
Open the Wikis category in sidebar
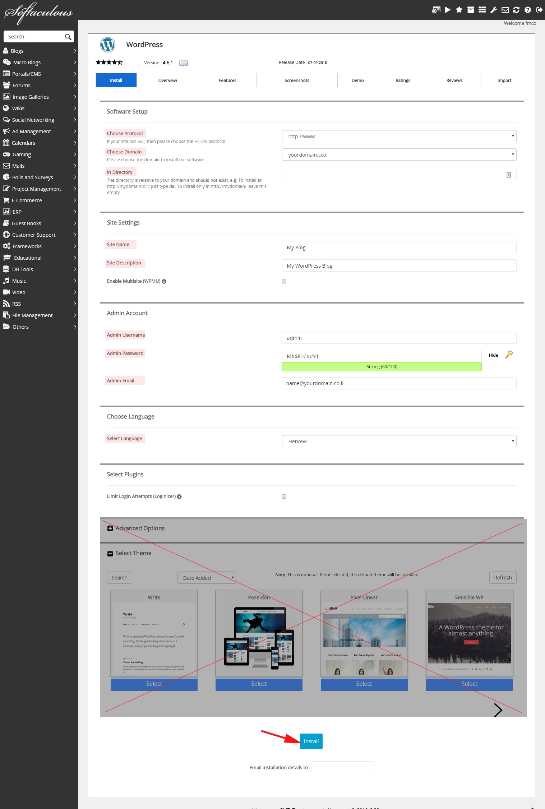39,108
